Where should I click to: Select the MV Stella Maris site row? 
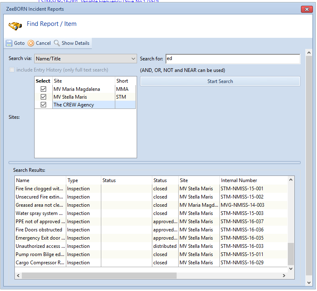85,97
